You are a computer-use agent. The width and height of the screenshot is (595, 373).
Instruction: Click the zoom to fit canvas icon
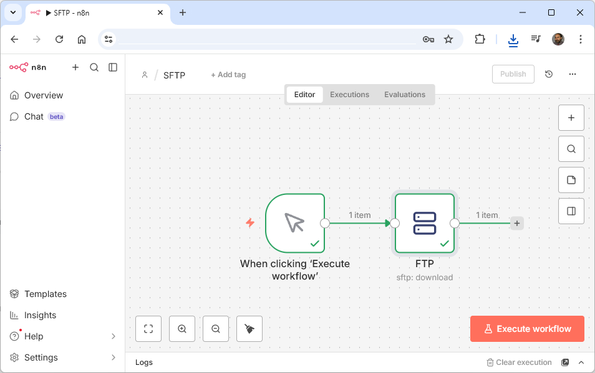point(148,329)
